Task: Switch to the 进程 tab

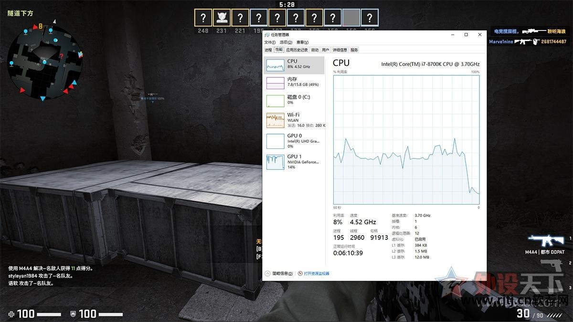Action: (x=268, y=50)
